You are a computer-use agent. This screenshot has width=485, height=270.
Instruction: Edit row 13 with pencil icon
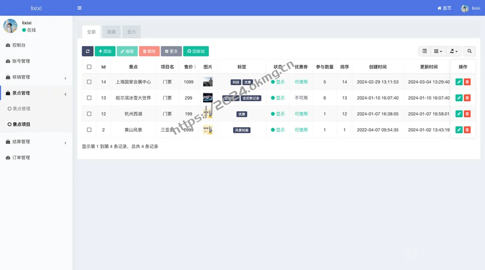[459, 98]
